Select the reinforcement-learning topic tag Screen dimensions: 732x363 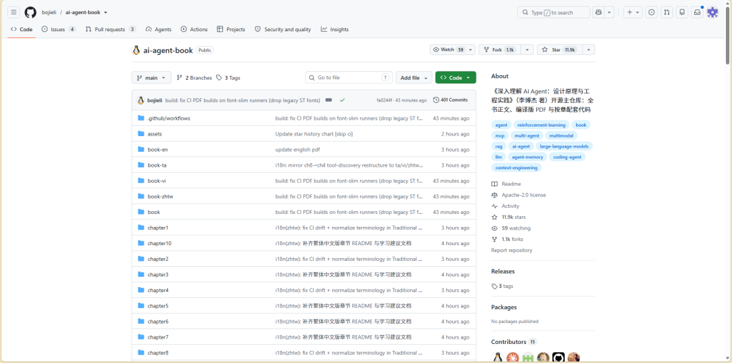coord(541,125)
